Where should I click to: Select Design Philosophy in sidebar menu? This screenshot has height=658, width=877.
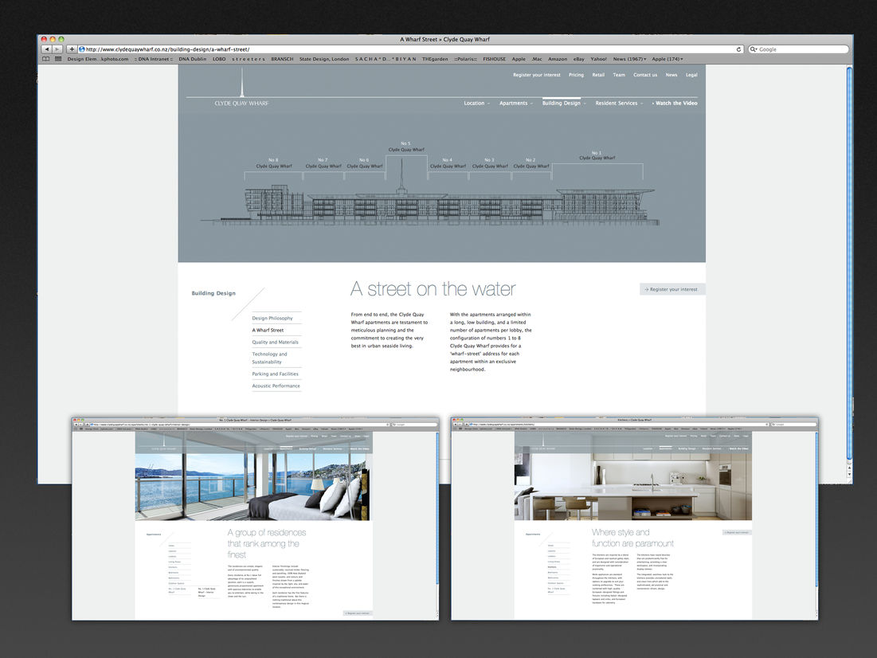coord(272,318)
